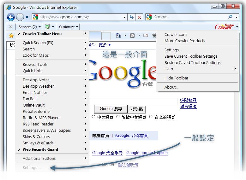246x180 pixels.
Task: Choose More Crawler Products
Action: pos(197,41)
